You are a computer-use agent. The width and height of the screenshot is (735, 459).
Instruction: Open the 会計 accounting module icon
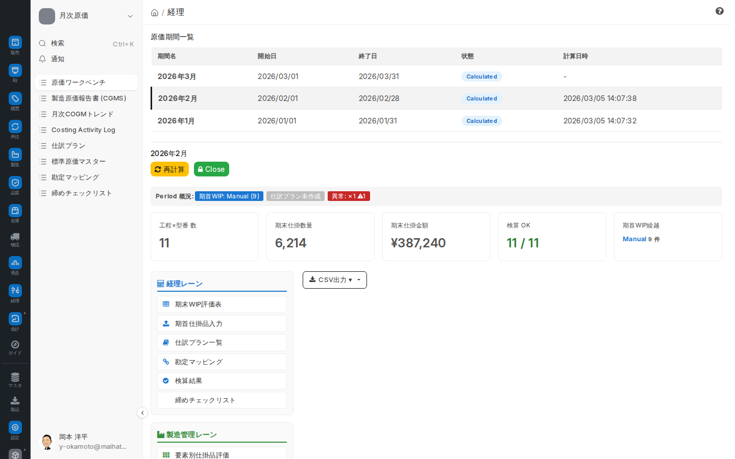tap(15, 319)
